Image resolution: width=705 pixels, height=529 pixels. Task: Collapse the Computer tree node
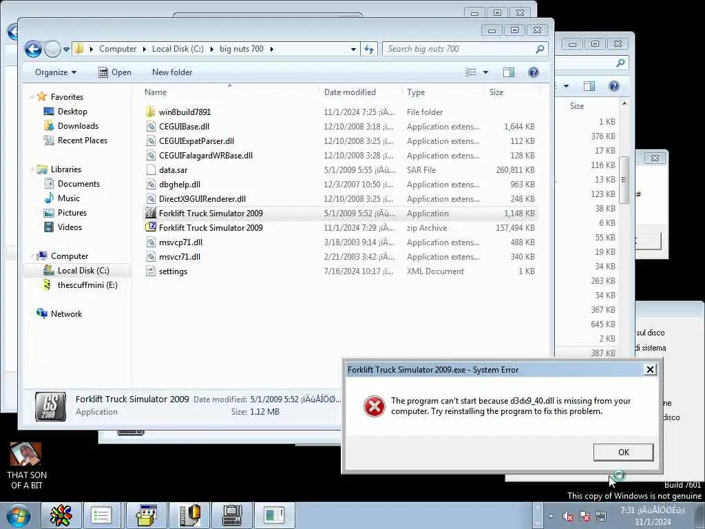32,256
